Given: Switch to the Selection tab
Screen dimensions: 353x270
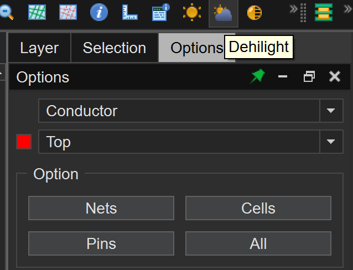Looking at the screenshot, I should coord(115,48).
